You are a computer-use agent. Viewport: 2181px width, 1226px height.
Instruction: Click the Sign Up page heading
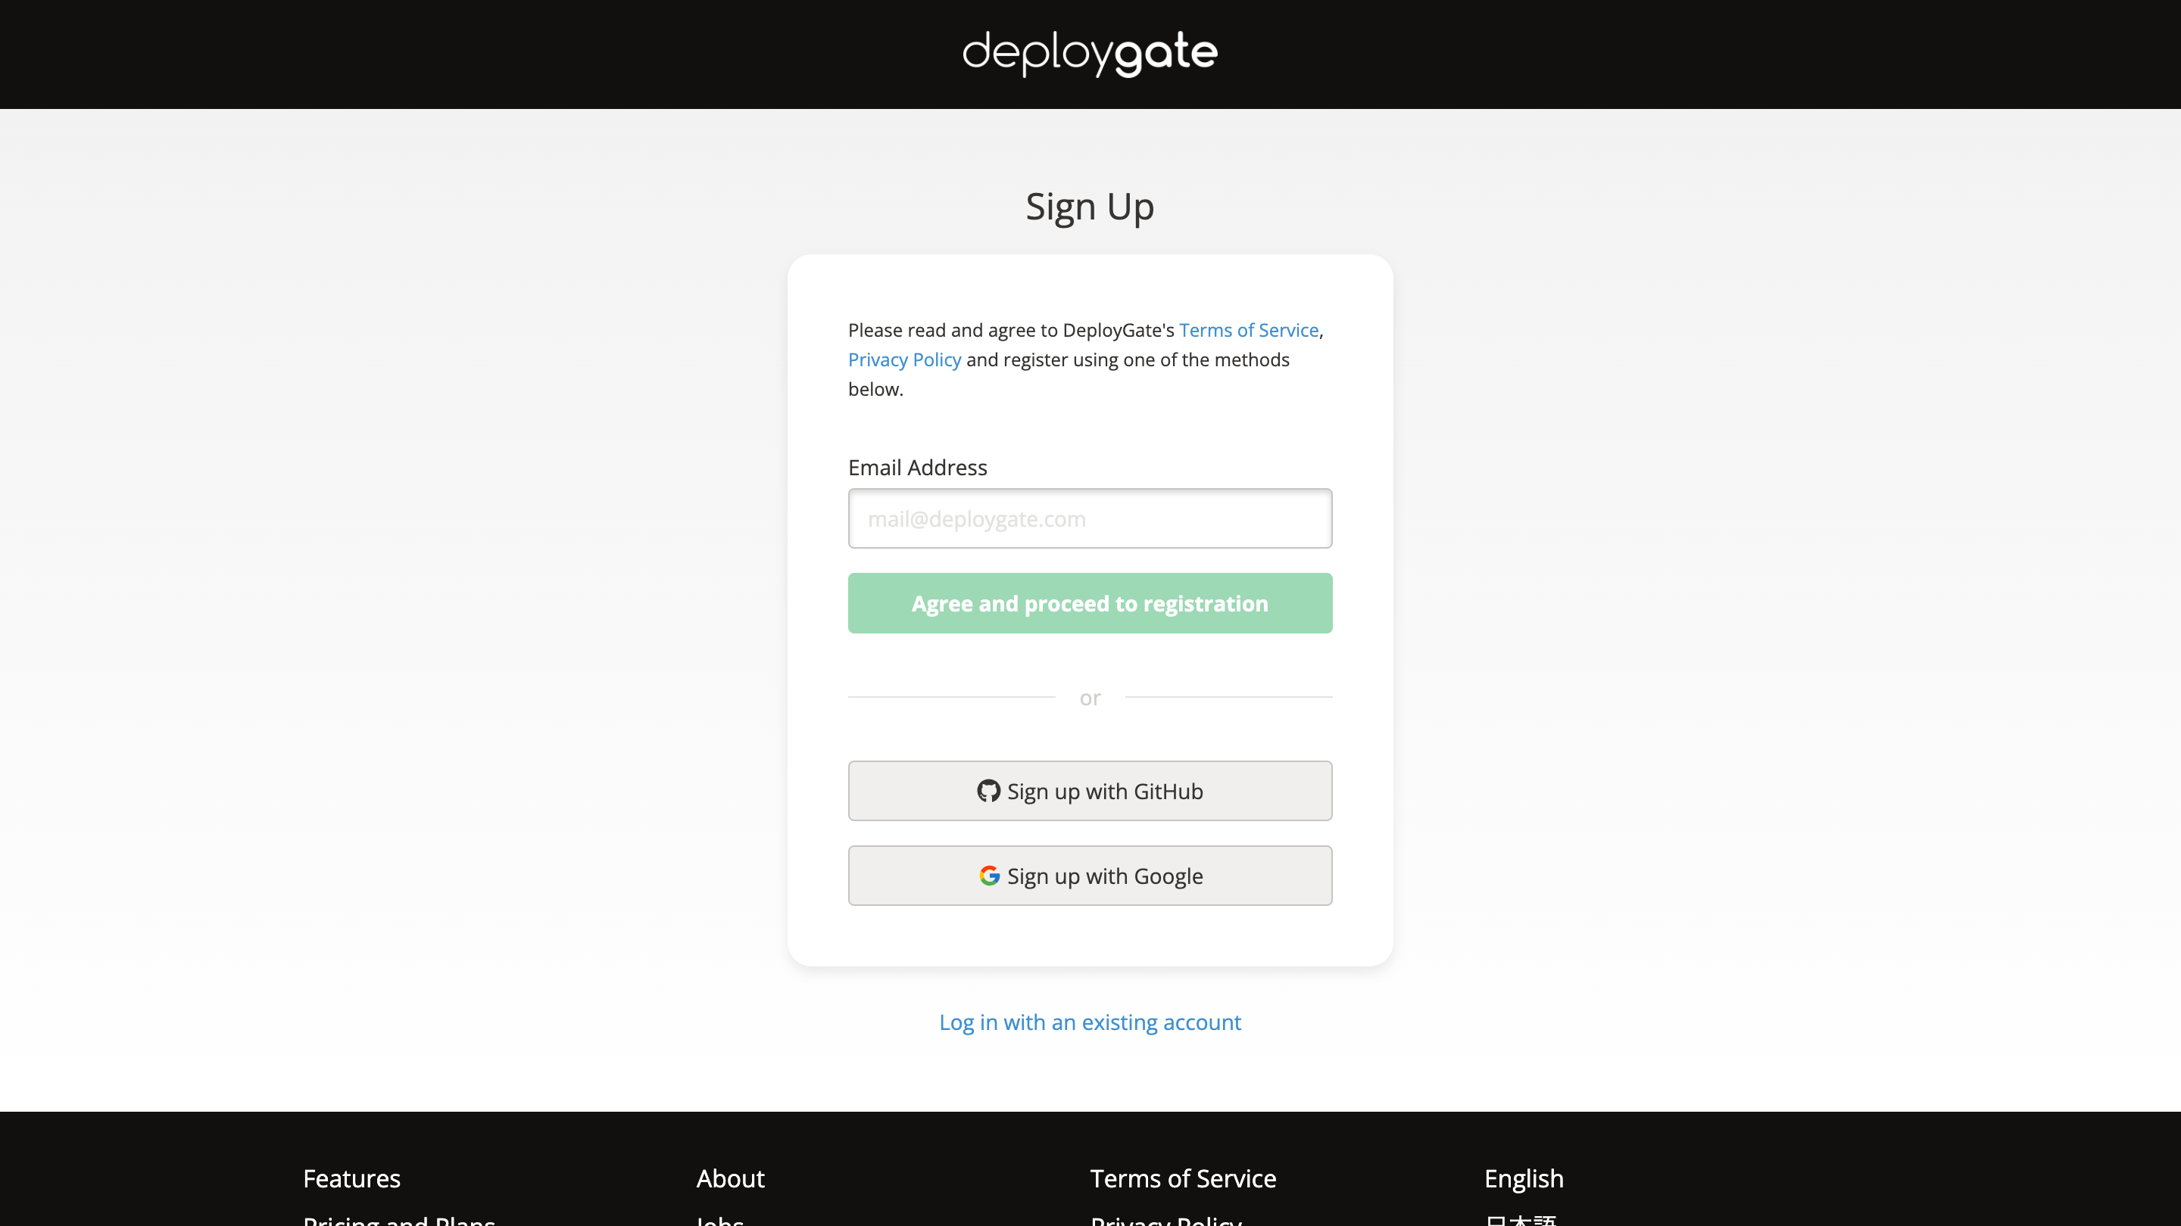pyautogui.click(x=1090, y=206)
